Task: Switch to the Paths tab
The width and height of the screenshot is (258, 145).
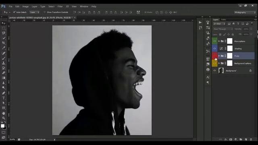Action: tap(223, 20)
